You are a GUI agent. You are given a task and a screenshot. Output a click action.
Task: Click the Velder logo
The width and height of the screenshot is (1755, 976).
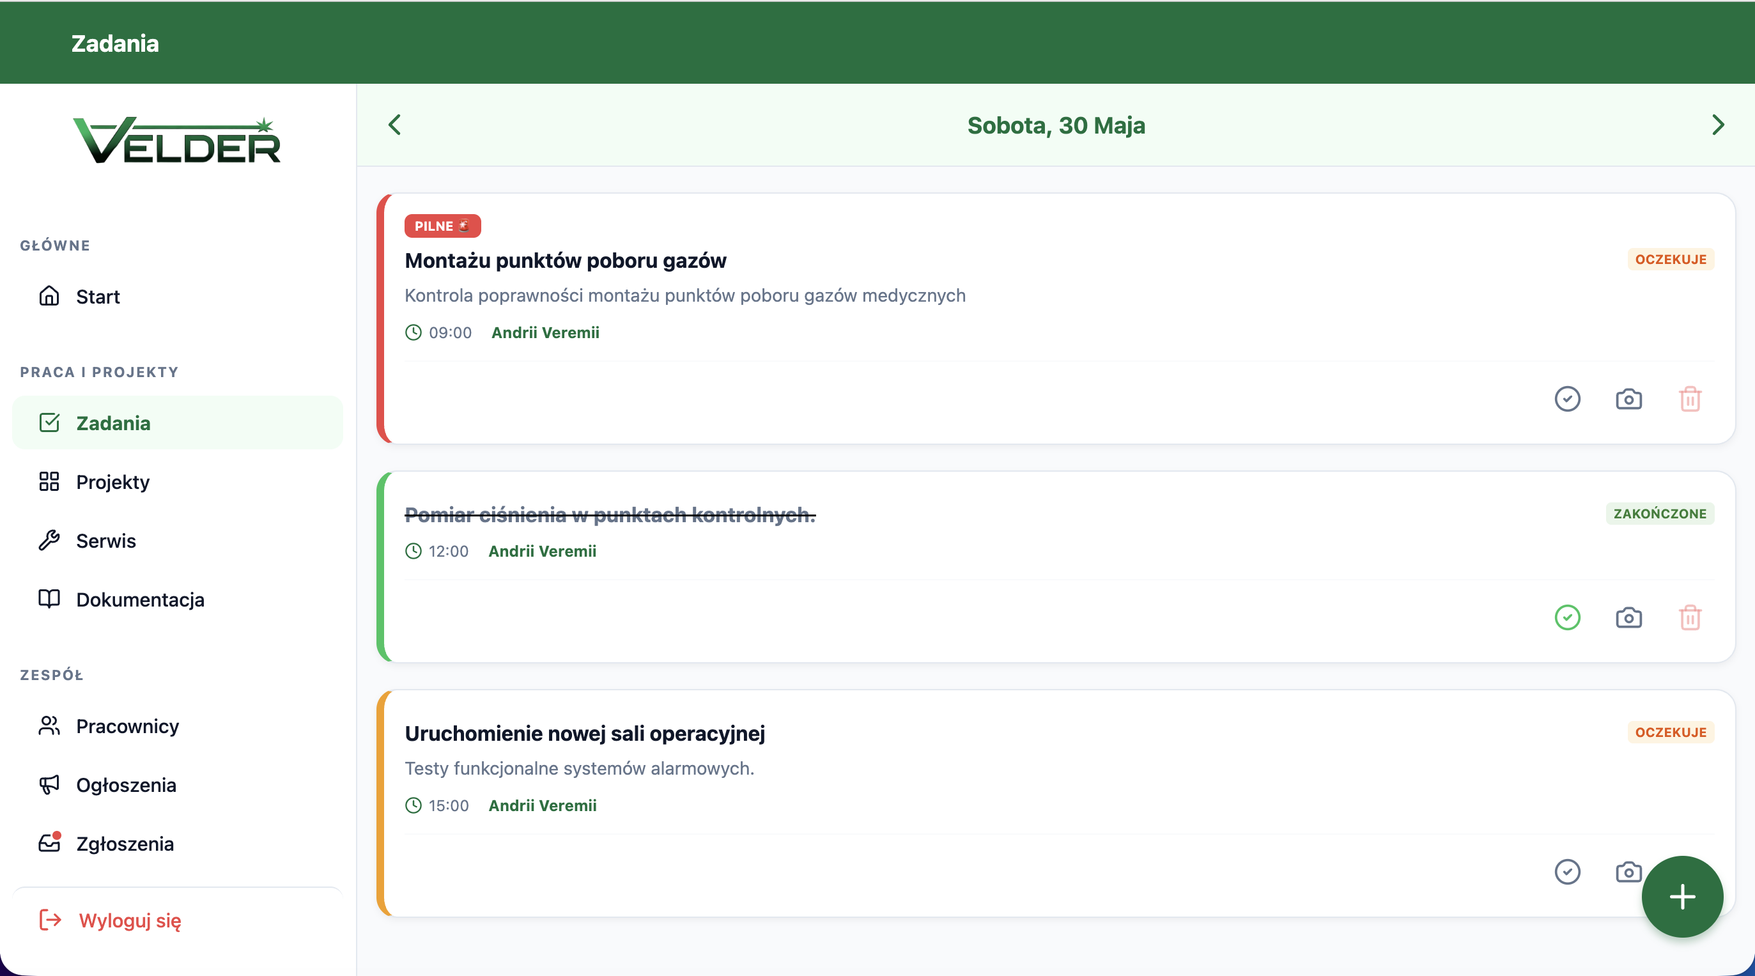click(177, 140)
